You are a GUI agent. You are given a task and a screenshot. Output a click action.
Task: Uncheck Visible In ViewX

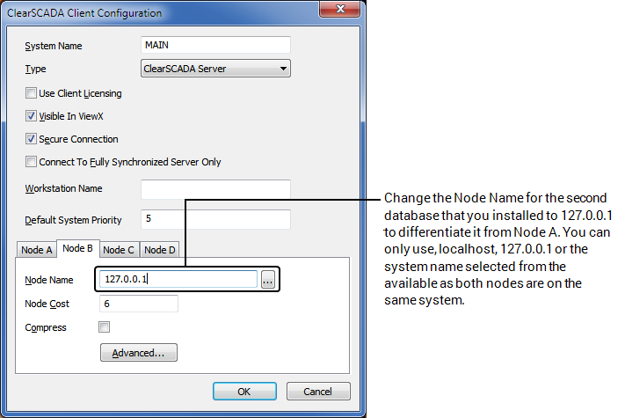[x=32, y=116]
